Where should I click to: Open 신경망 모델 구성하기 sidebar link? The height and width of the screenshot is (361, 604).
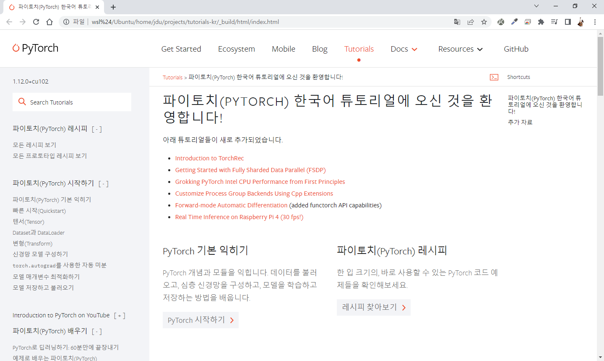(x=40, y=254)
